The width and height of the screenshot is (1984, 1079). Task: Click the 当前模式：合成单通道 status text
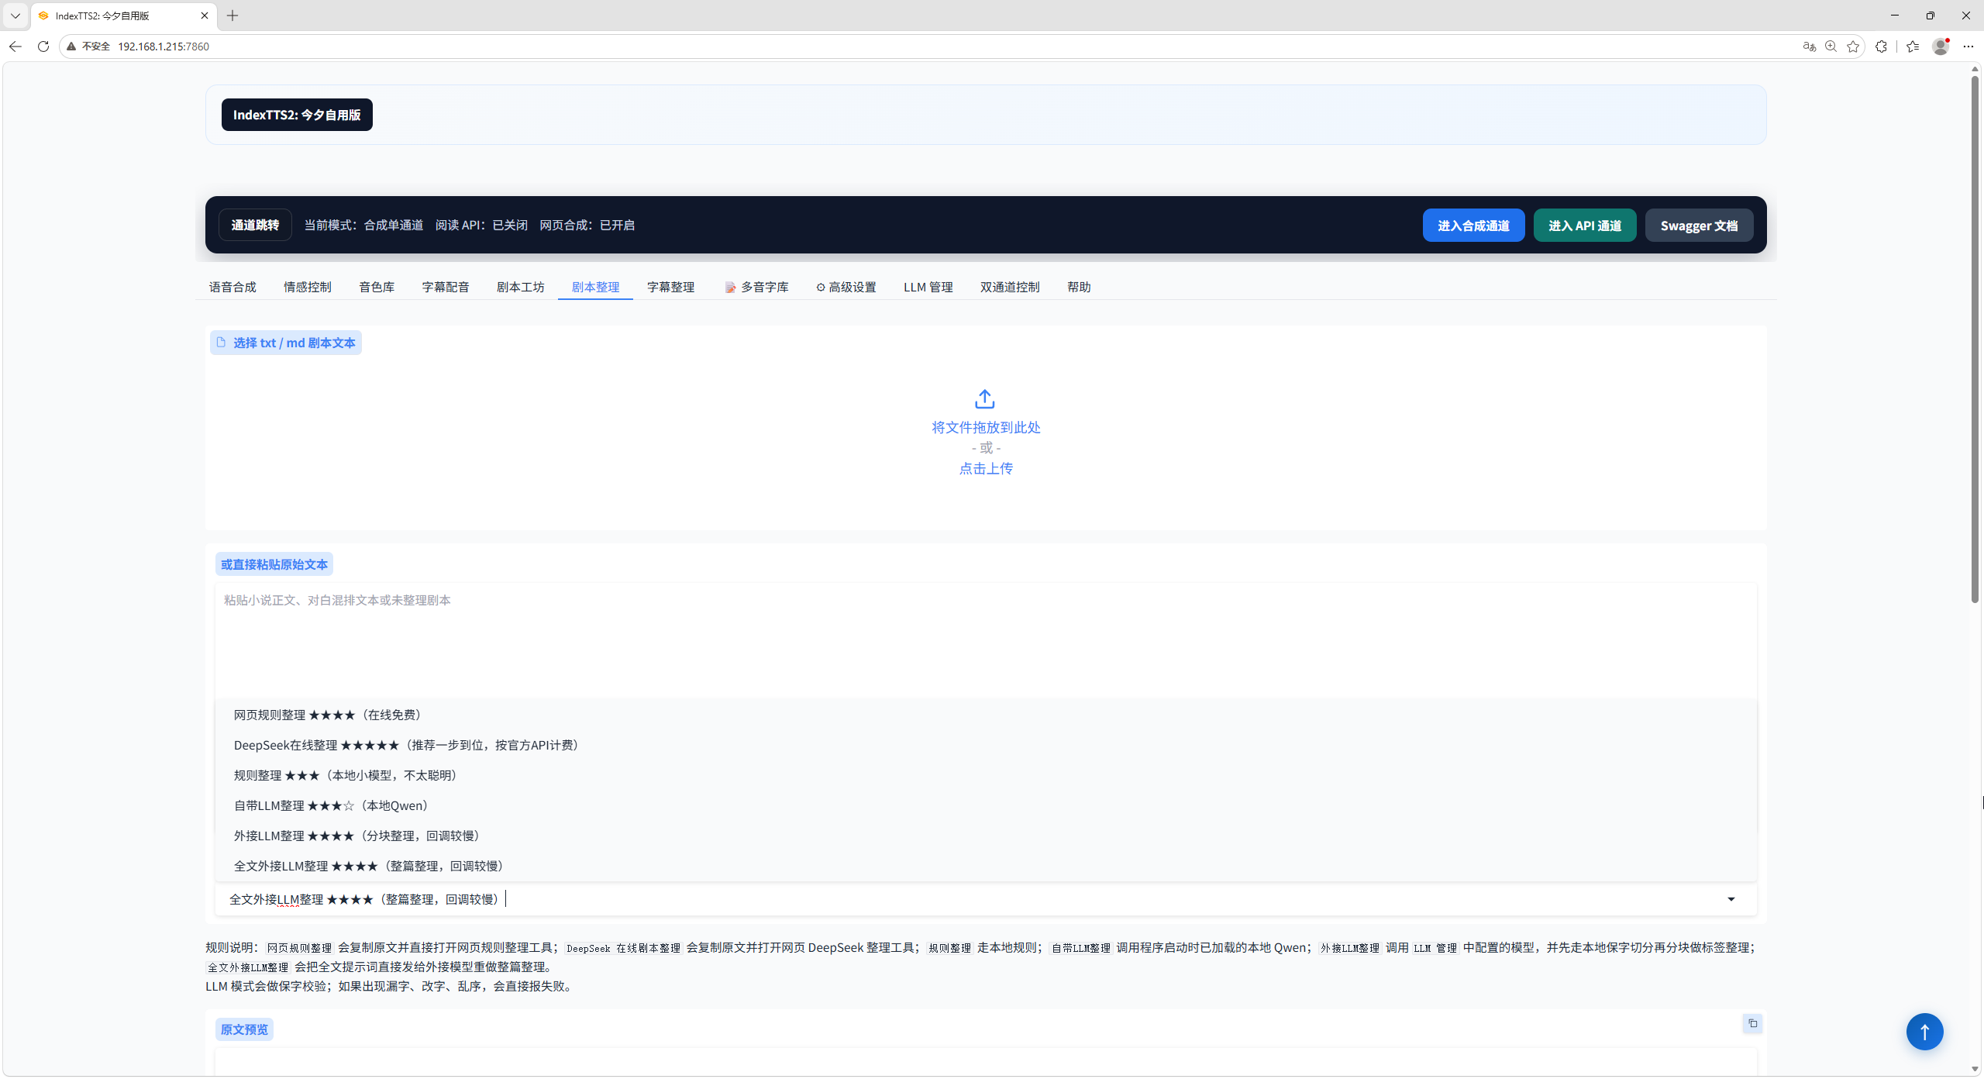[363, 225]
